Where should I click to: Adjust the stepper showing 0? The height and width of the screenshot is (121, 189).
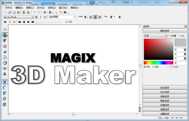point(120,17)
